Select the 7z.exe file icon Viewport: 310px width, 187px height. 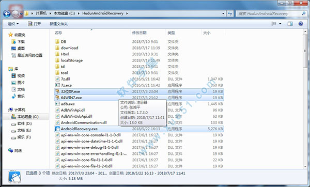tap(57, 85)
